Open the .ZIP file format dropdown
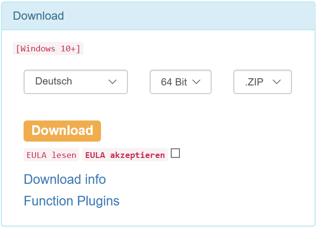The width and height of the screenshot is (317, 228). (262, 82)
